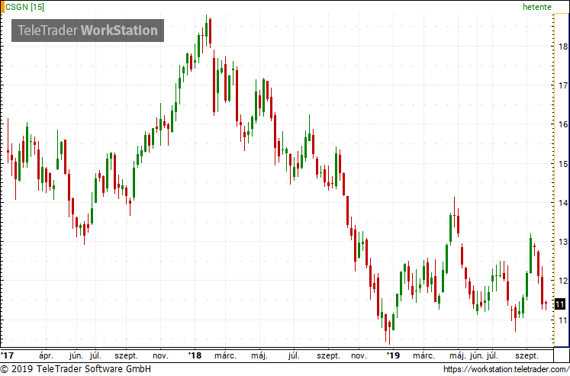570x376 pixels.
Task: Click the 'hetente' weekly interval label
Action: point(537,7)
